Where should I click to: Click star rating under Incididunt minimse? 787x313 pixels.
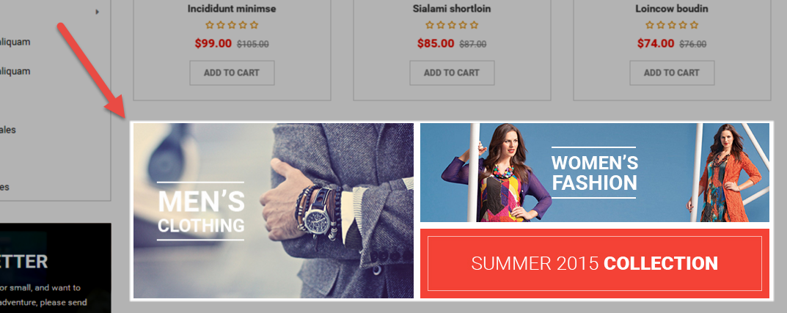pos(232,25)
